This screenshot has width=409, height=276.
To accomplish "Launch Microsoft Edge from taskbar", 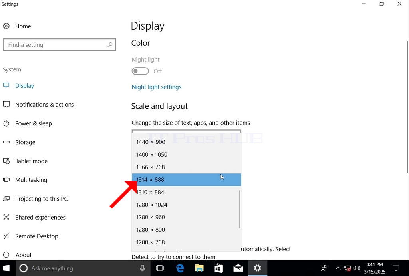I will (180, 268).
